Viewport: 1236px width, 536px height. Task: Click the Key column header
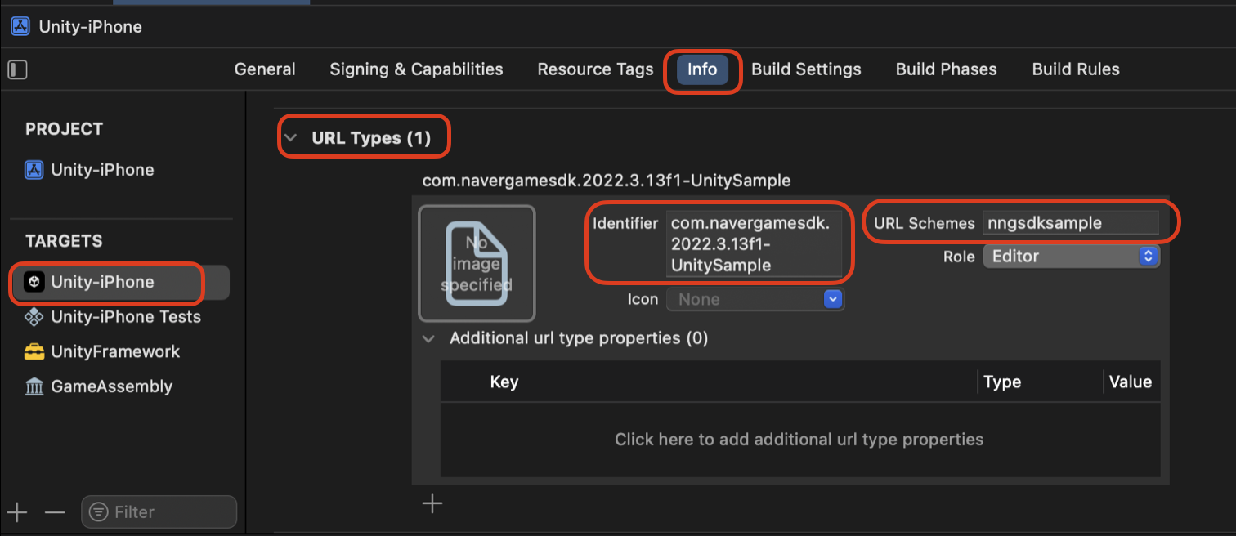tap(504, 382)
